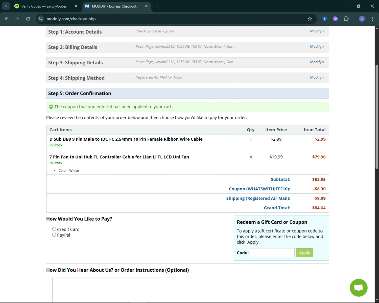Restore down the browser window

pos(359,6)
